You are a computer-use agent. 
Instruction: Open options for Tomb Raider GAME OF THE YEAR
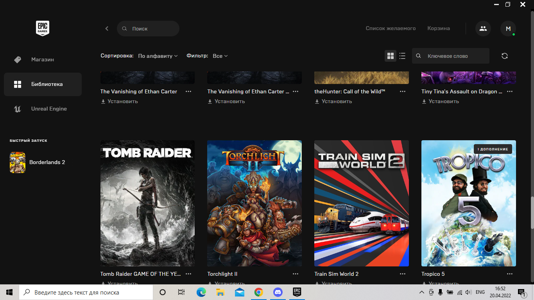pyautogui.click(x=188, y=274)
